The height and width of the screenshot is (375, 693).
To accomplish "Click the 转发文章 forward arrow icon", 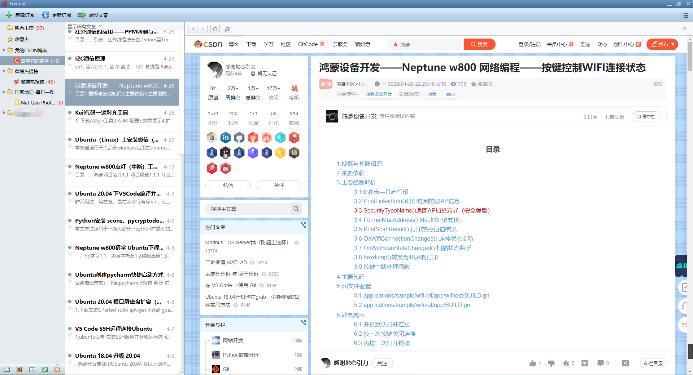I will pos(82,15).
